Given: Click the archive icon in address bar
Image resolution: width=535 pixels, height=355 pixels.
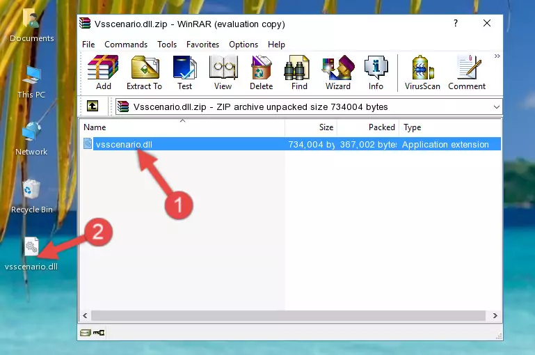Looking at the screenshot, I should [123, 106].
